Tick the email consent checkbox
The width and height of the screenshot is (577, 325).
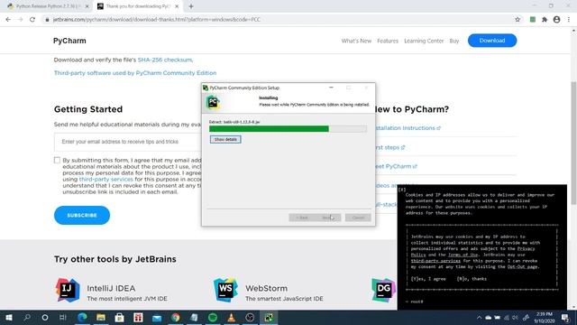(57, 161)
